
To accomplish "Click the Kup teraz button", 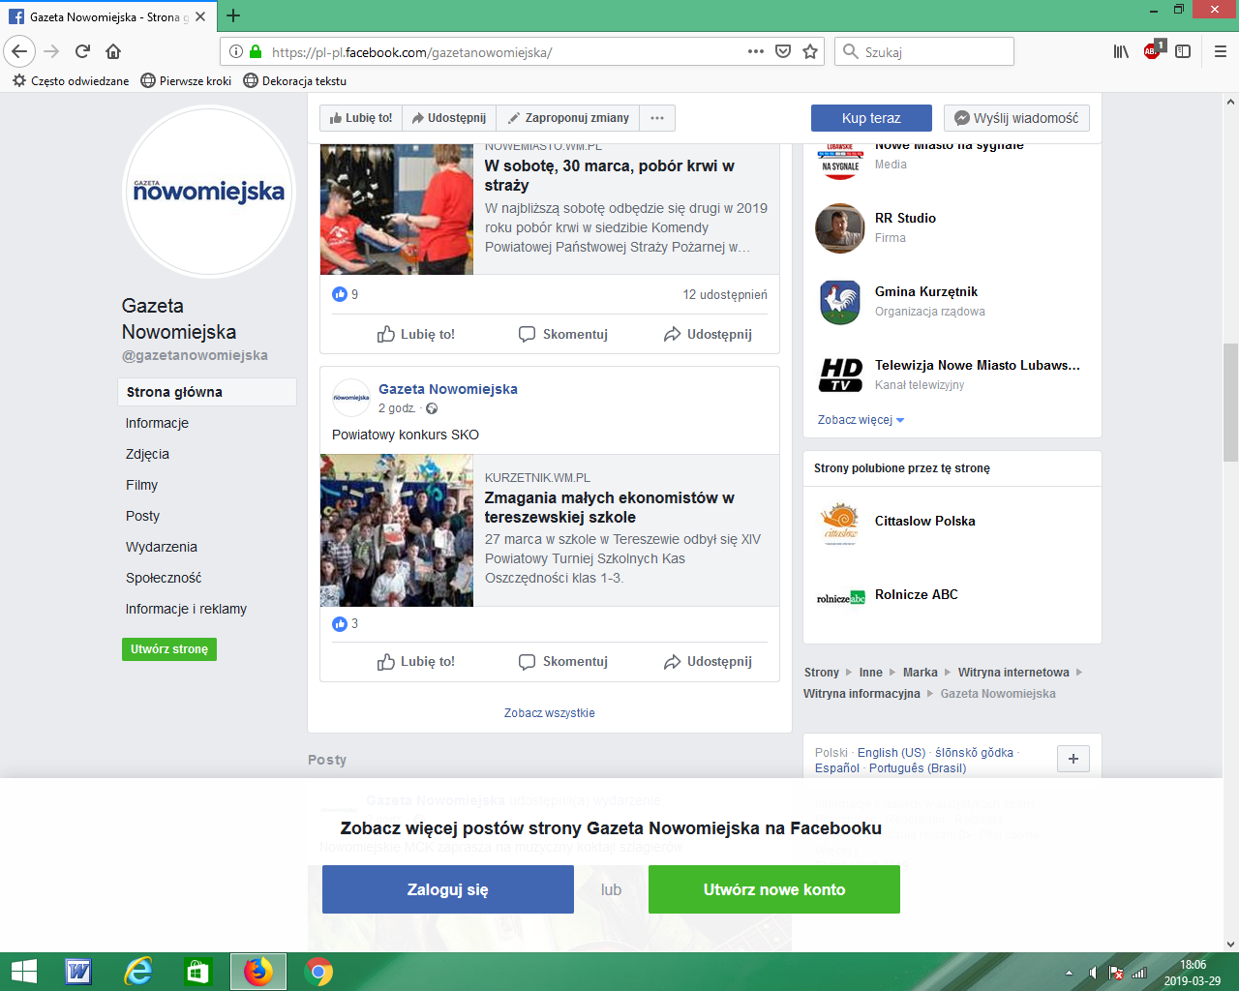I will pos(871,118).
